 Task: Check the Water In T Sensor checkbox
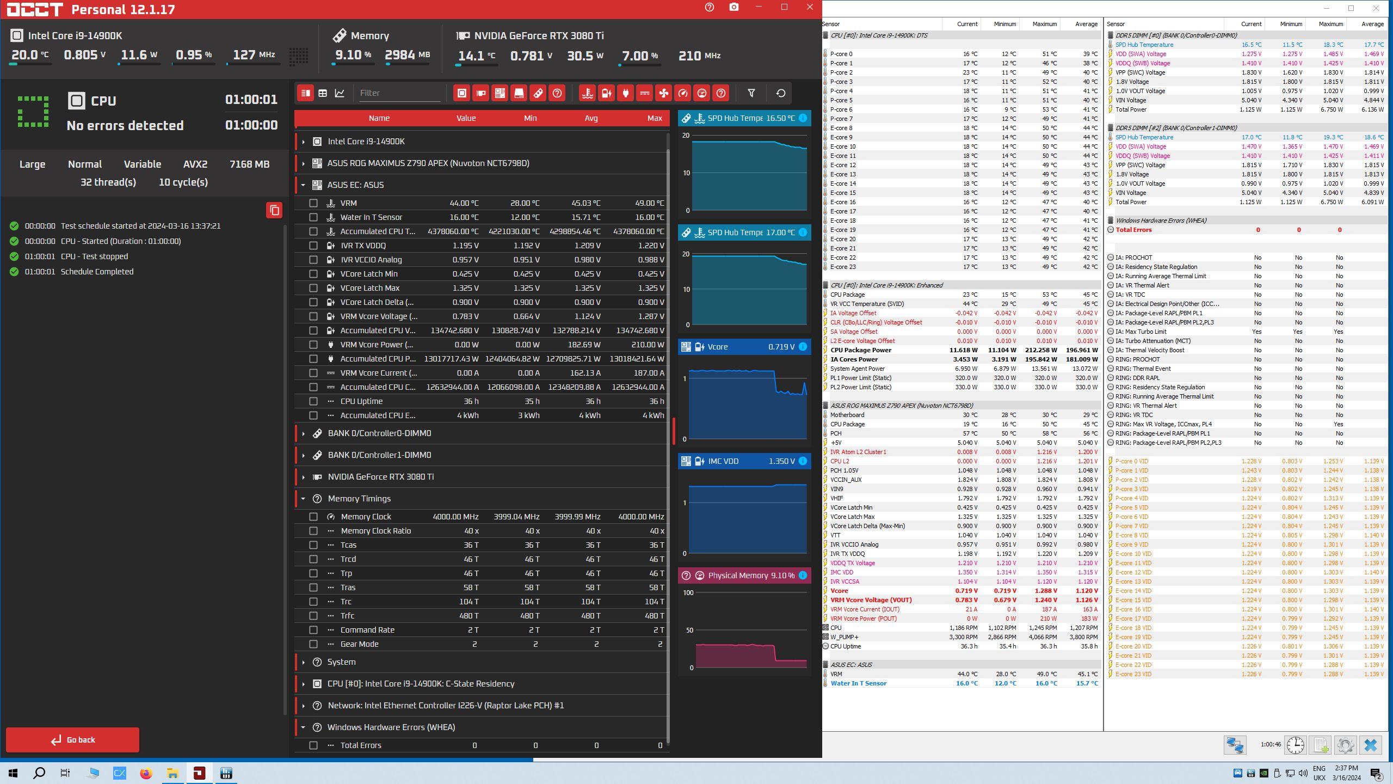(x=313, y=217)
